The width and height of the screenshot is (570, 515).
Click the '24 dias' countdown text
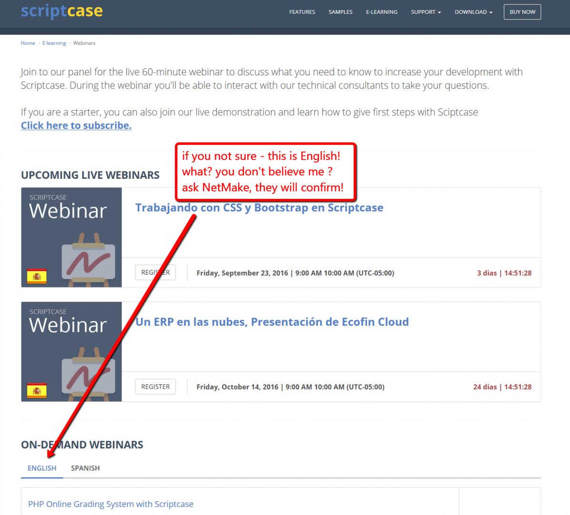pos(502,387)
